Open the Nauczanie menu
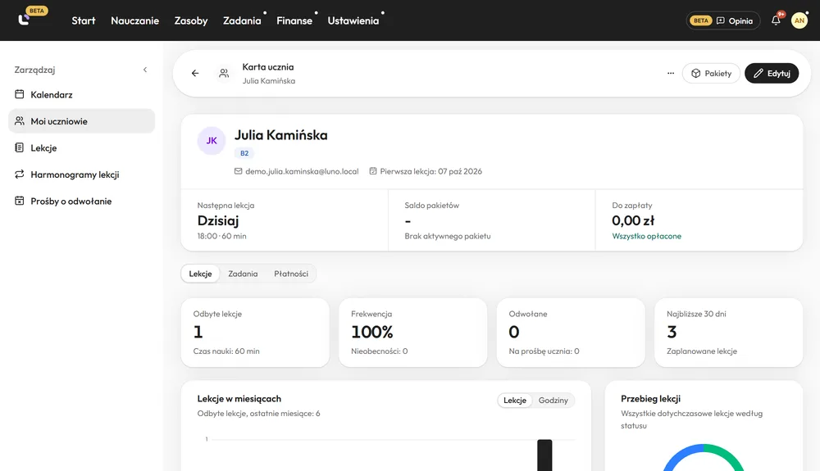The height and width of the screenshot is (471, 820). coord(135,20)
